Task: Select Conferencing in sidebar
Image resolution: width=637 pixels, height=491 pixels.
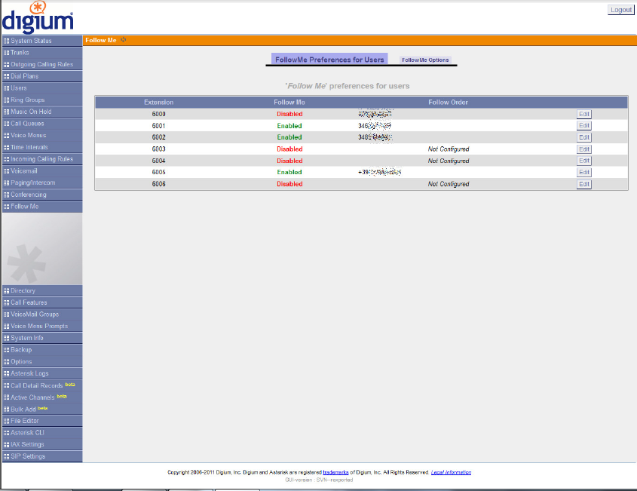Action: (x=42, y=195)
